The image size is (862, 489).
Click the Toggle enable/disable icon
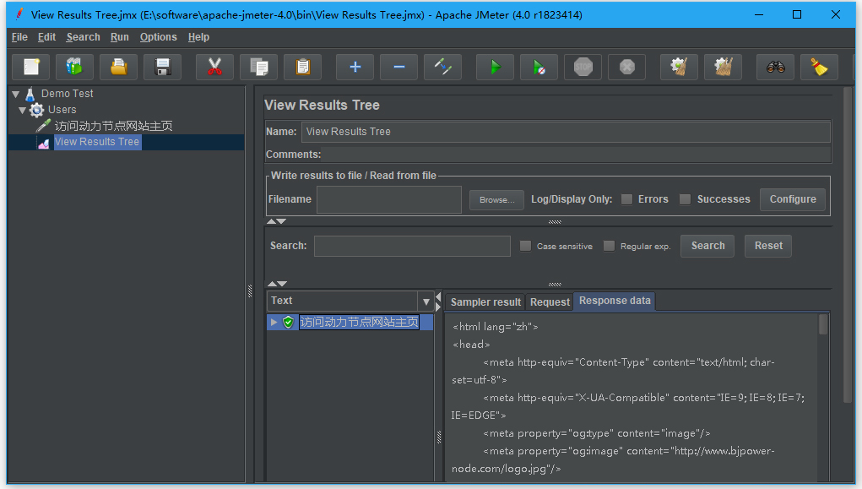coord(443,67)
